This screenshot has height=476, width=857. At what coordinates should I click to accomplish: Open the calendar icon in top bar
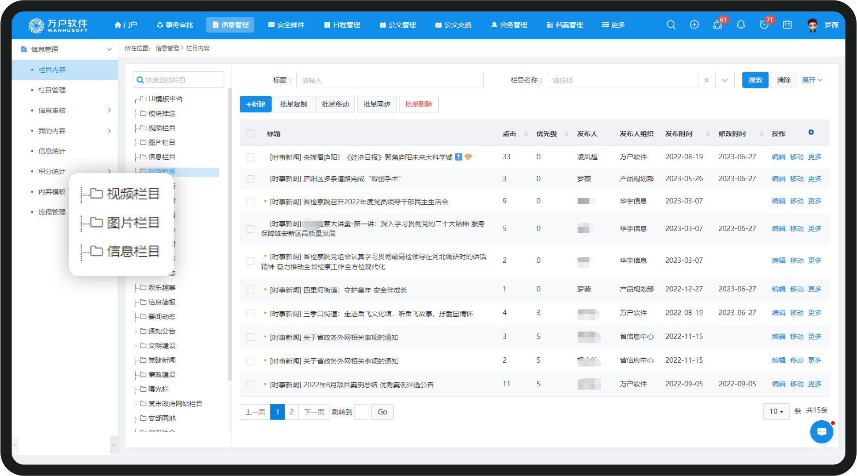tap(787, 25)
